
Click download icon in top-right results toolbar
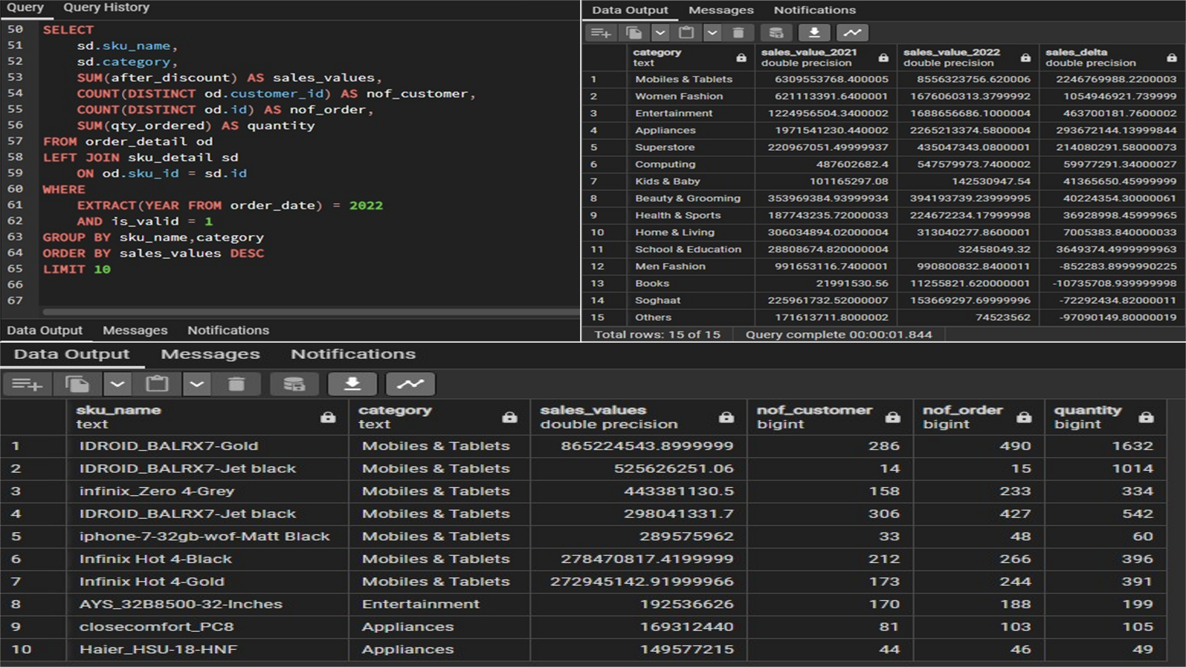(x=814, y=33)
